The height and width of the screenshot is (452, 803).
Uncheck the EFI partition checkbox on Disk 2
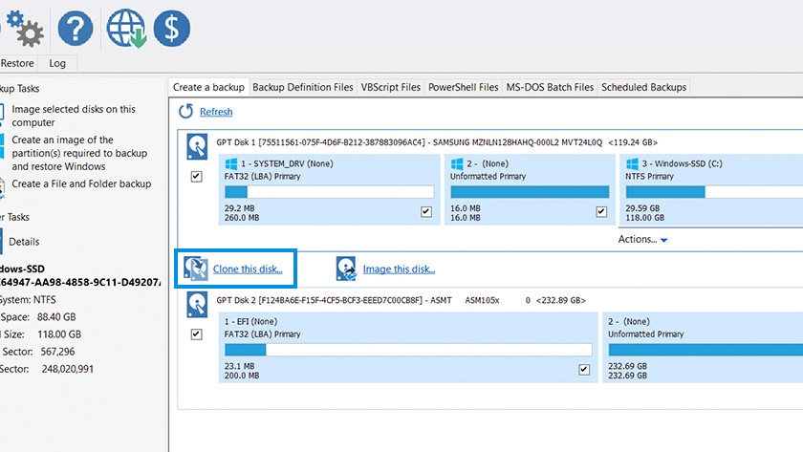point(584,370)
